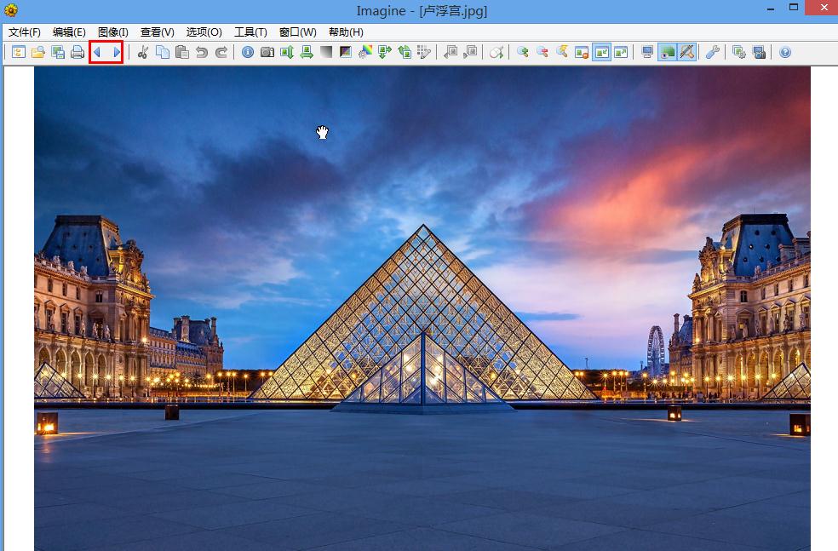Click the batch convert gear icon
This screenshot has height=551, width=838.
coord(739,52)
